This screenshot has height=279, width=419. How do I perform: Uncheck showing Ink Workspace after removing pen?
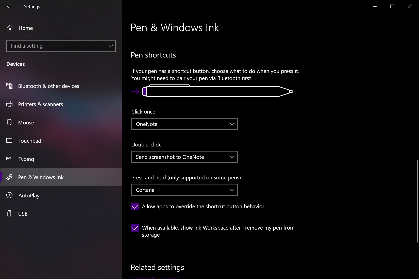tap(135, 228)
